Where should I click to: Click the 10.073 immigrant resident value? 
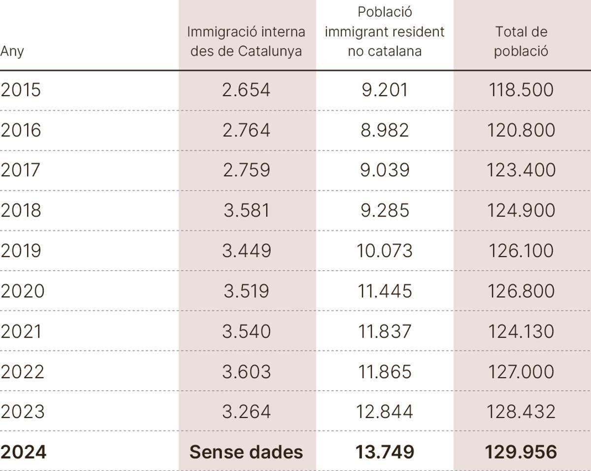tap(385, 251)
